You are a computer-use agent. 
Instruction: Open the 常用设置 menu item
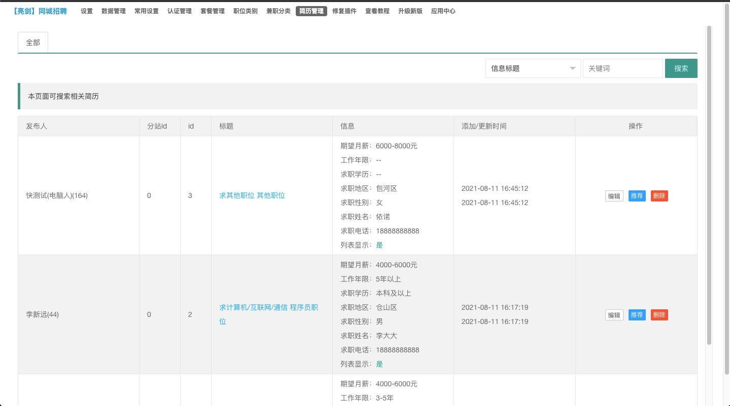[x=147, y=11]
